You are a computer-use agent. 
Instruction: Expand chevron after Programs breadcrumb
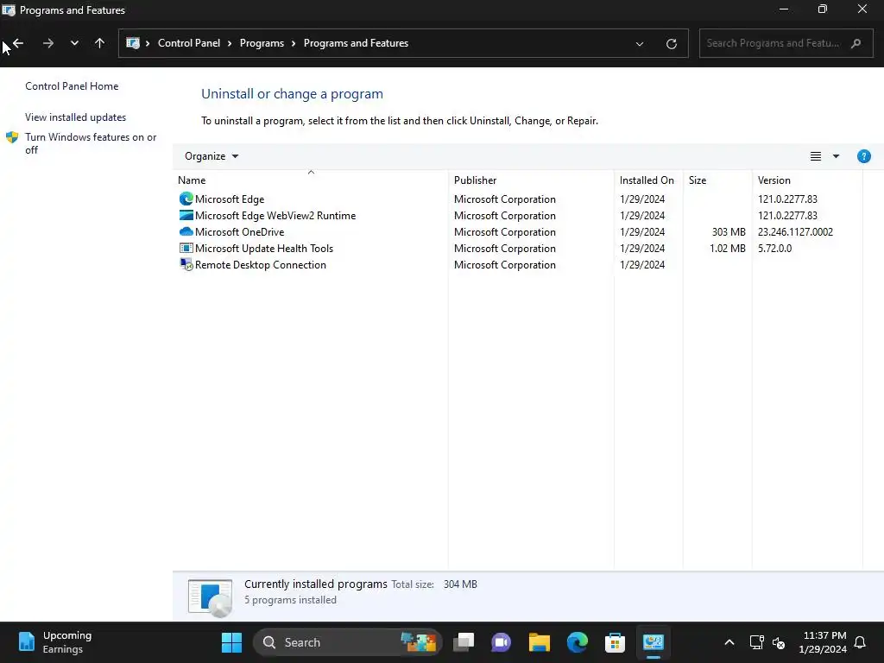(x=294, y=43)
